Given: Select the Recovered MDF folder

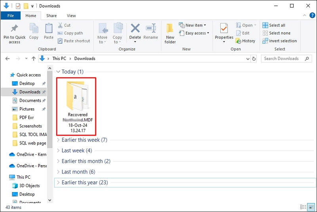Looking at the screenshot, I should 76,106.
